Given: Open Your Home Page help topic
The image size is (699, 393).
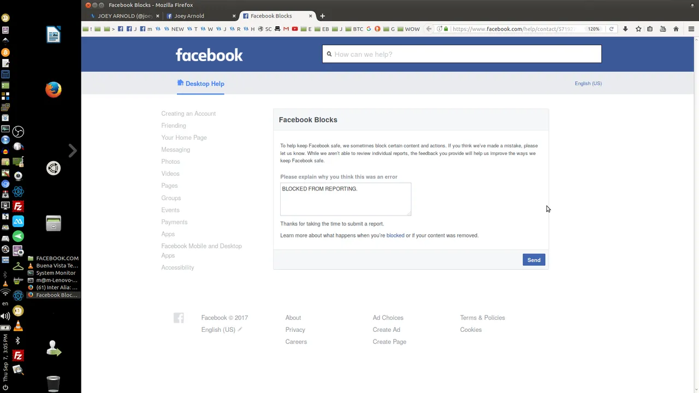Looking at the screenshot, I should point(184,138).
